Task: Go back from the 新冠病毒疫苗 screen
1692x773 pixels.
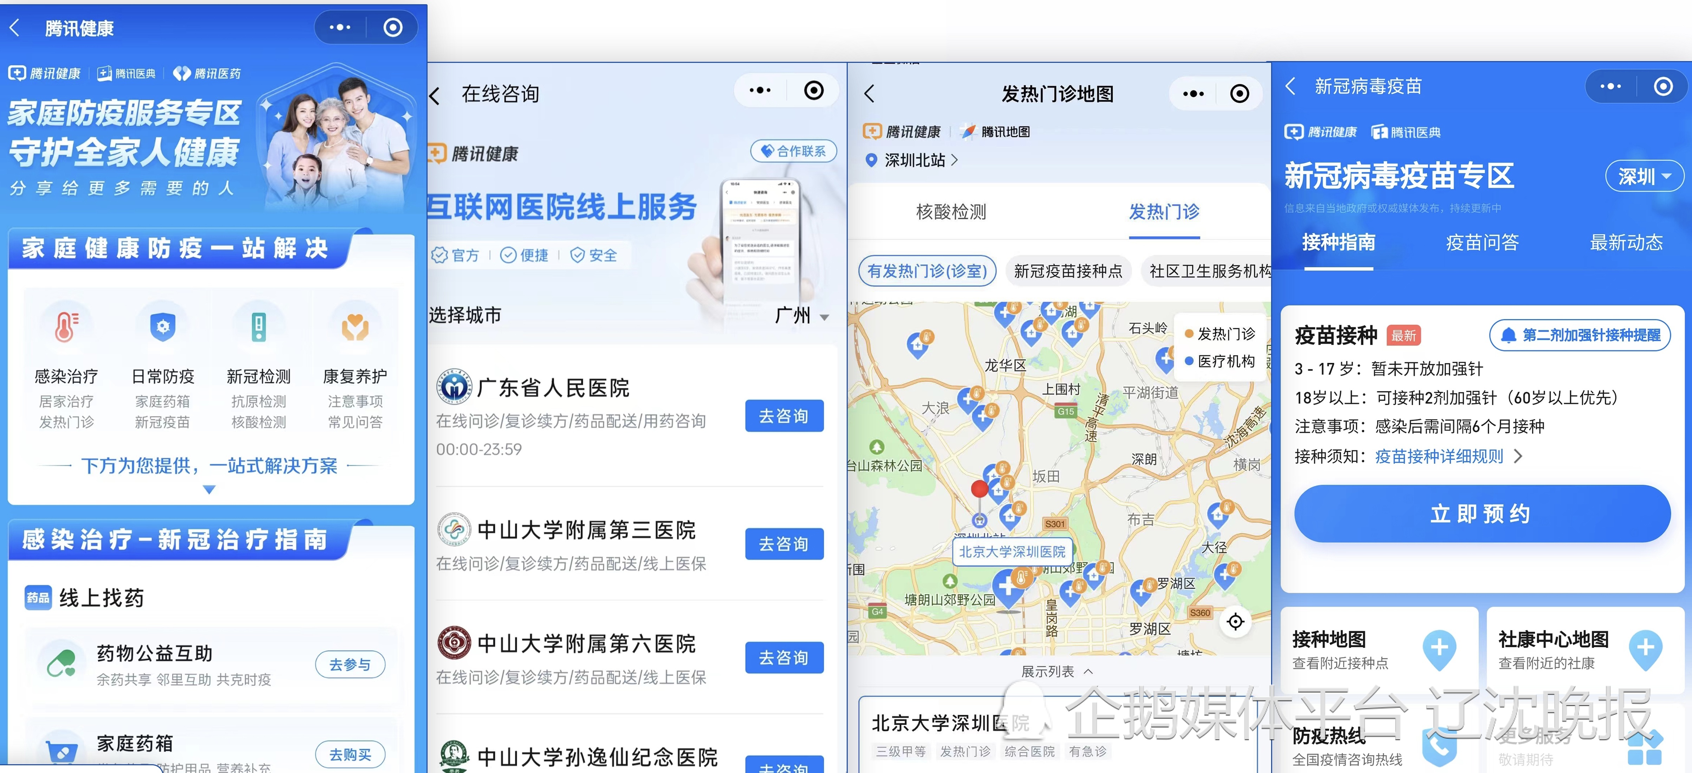Action: click(x=1291, y=86)
